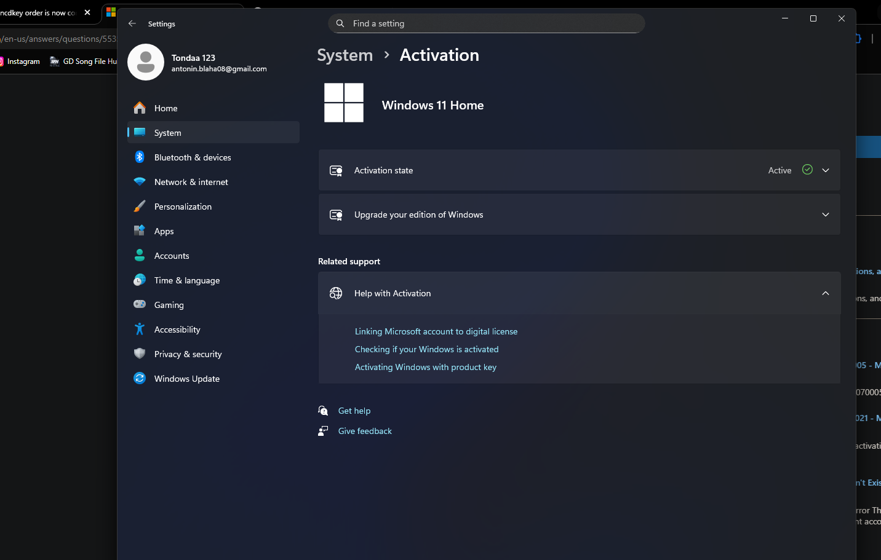Click the Windows Update refresh icon
Viewport: 881px width, 560px height.
[x=140, y=378]
